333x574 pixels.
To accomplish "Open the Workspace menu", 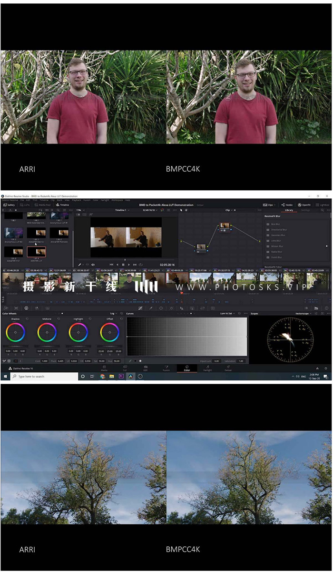I will click(x=117, y=200).
